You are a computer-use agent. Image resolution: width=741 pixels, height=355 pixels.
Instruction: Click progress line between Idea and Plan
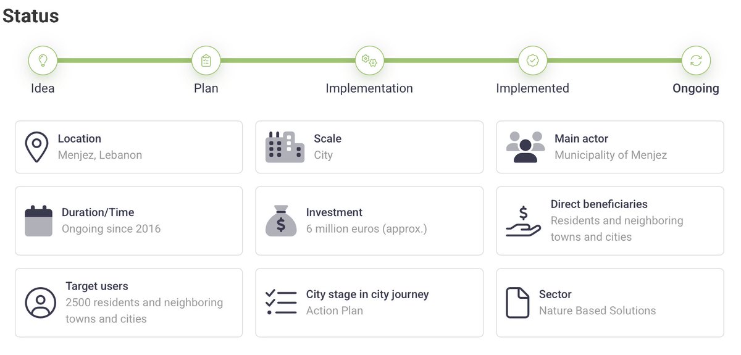coord(124,61)
